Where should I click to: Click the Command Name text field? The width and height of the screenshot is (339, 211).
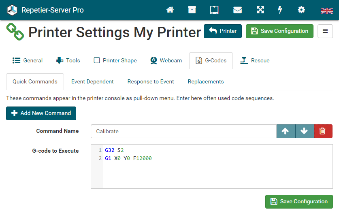183,131
